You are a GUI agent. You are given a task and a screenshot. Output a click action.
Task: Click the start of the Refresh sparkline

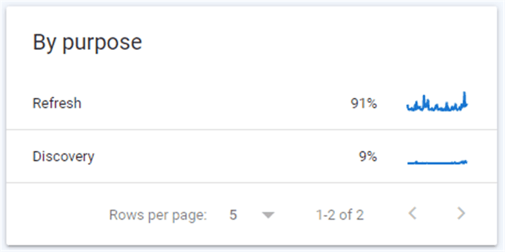point(408,107)
